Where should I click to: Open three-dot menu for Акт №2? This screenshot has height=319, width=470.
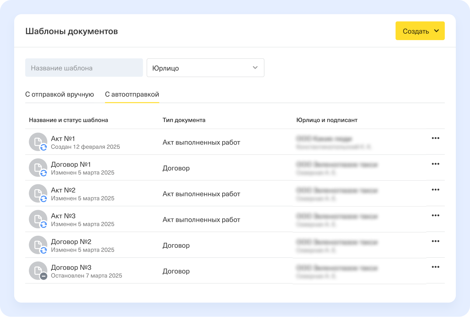tap(435, 190)
